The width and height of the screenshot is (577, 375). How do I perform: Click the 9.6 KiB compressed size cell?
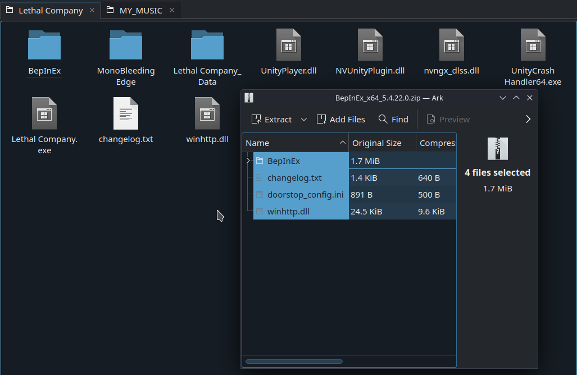tap(431, 212)
